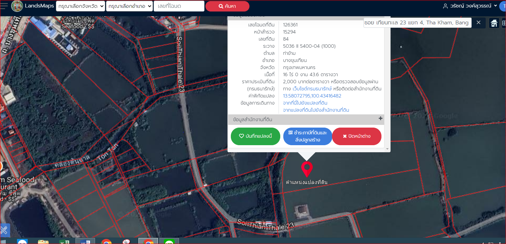Image resolution: width=506 pixels, height=244 pixels.
Task: Expand the user account name menu
Action: point(470,6)
